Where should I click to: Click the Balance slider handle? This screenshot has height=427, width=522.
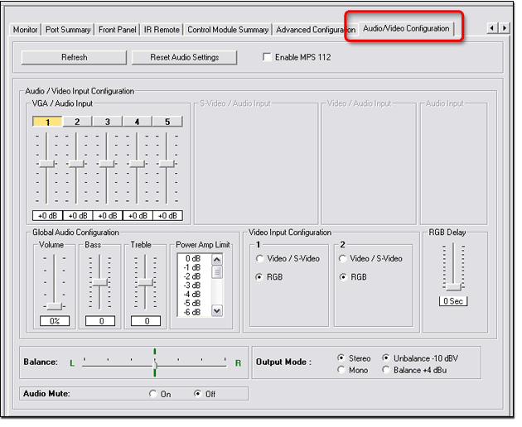click(154, 363)
